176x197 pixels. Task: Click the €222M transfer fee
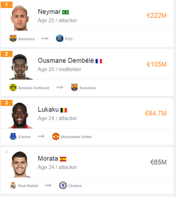[x=157, y=16]
